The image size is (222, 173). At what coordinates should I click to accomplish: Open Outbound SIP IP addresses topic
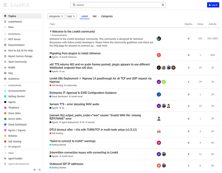click(66, 164)
